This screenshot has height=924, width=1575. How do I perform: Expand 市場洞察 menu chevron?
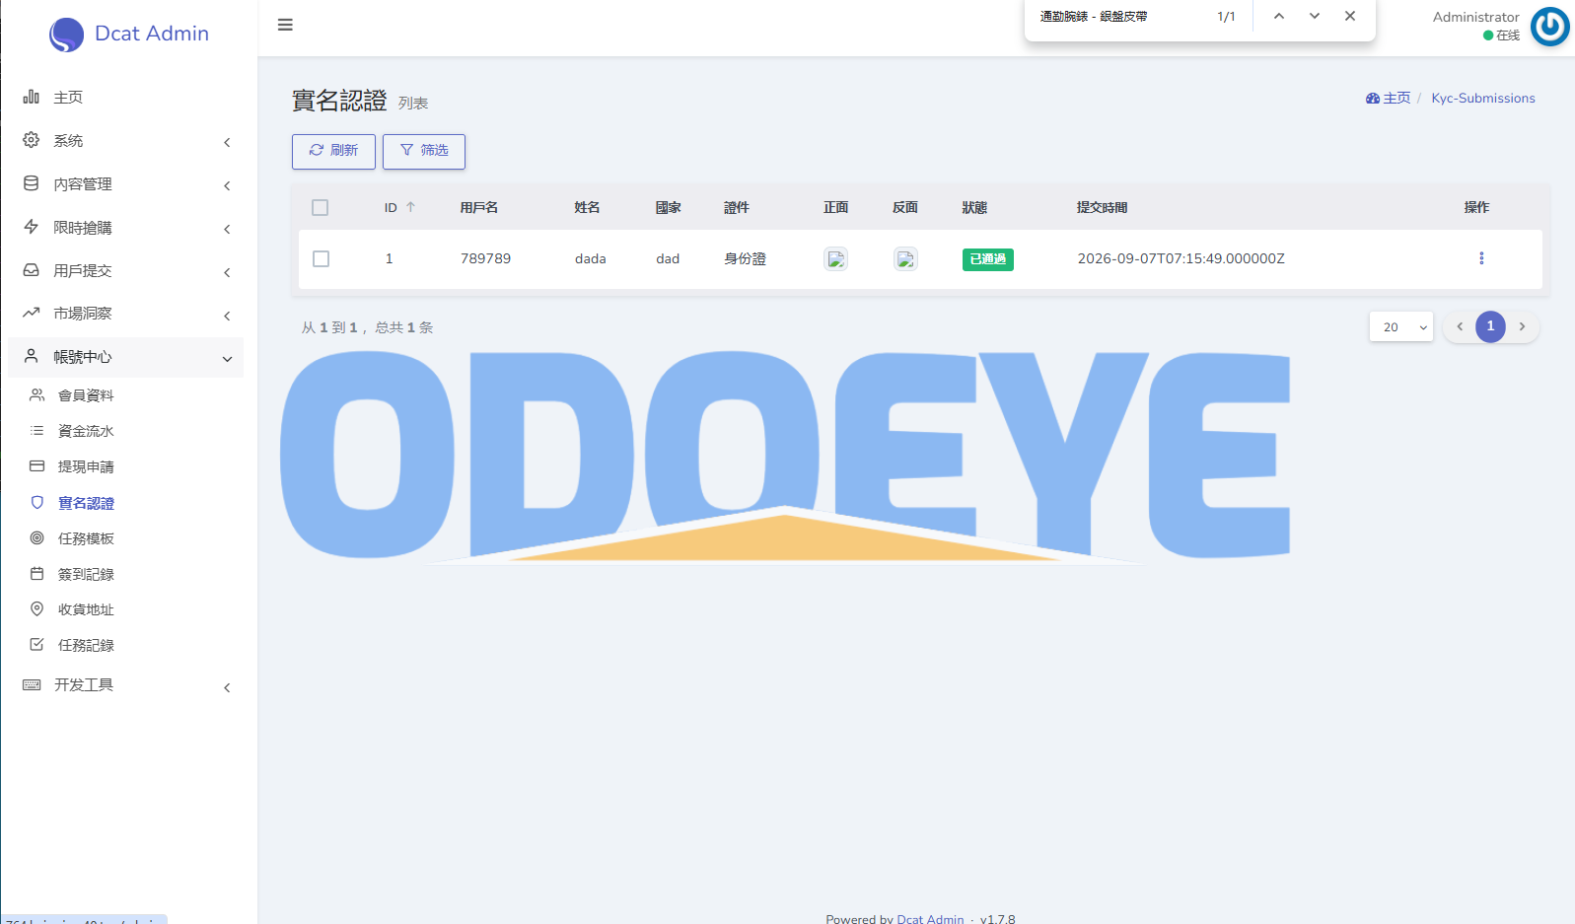pos(227,316)
